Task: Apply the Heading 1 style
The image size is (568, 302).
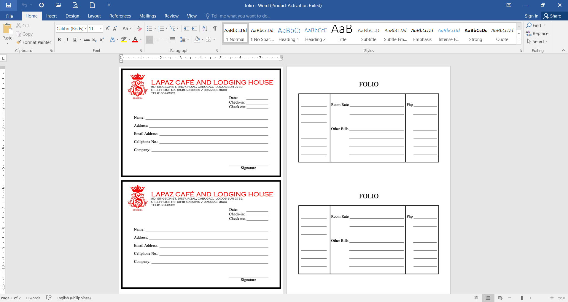Action: 289,34
